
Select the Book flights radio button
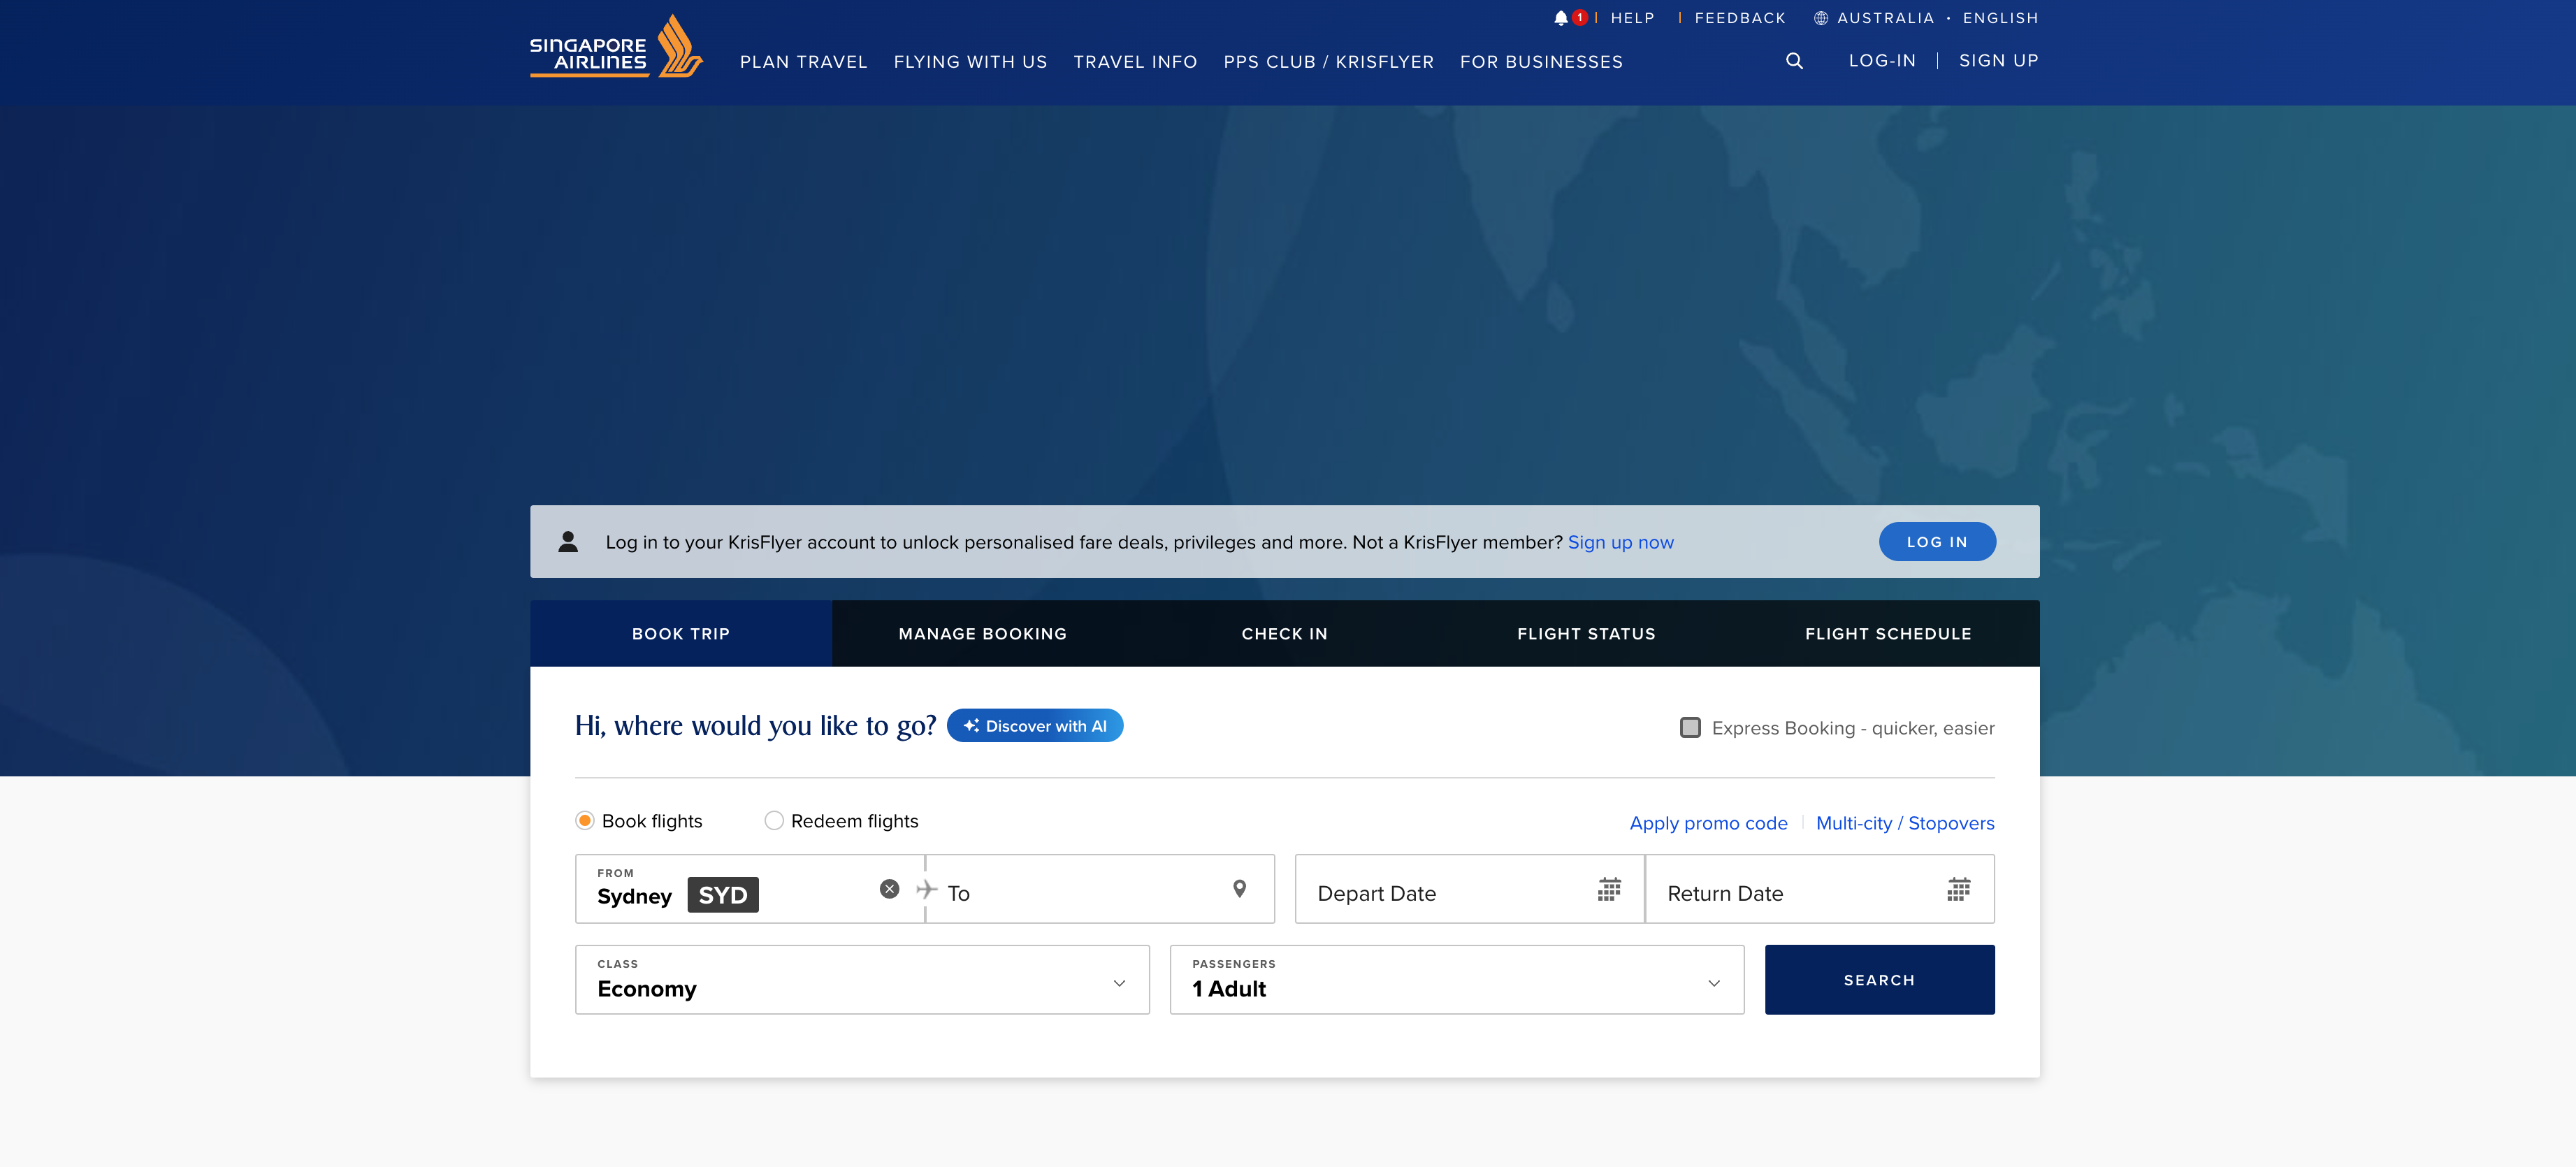pos(585,821)
